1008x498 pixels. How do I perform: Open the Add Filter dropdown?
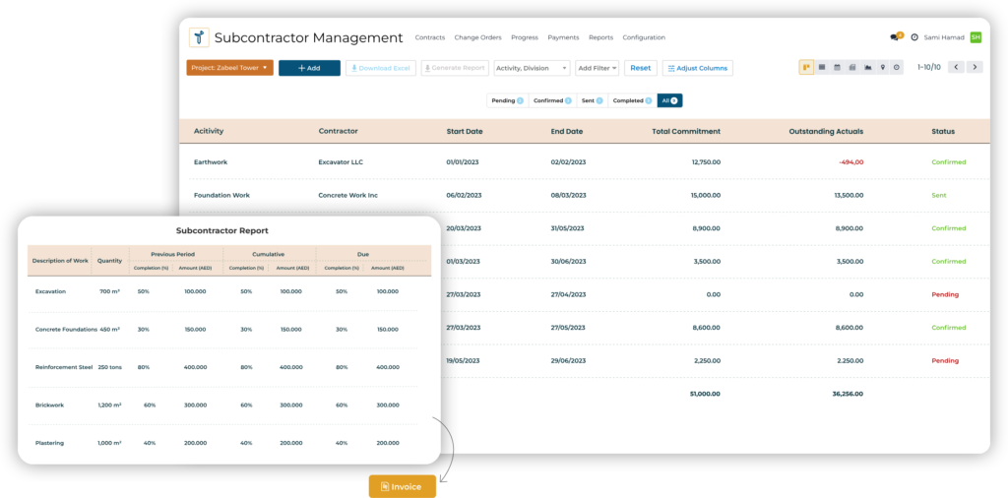(x=598, y=68)
